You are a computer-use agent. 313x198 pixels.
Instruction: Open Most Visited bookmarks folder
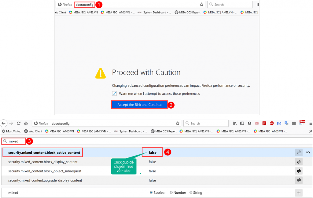tap(12, 131)
